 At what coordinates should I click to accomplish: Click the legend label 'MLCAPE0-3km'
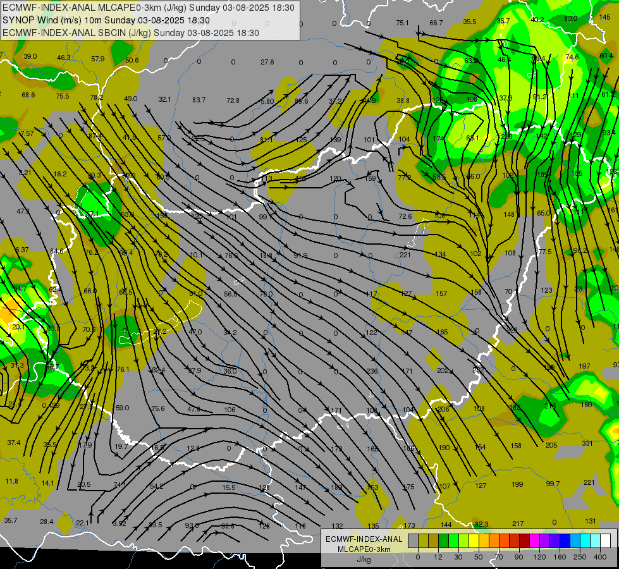point(364,549)
